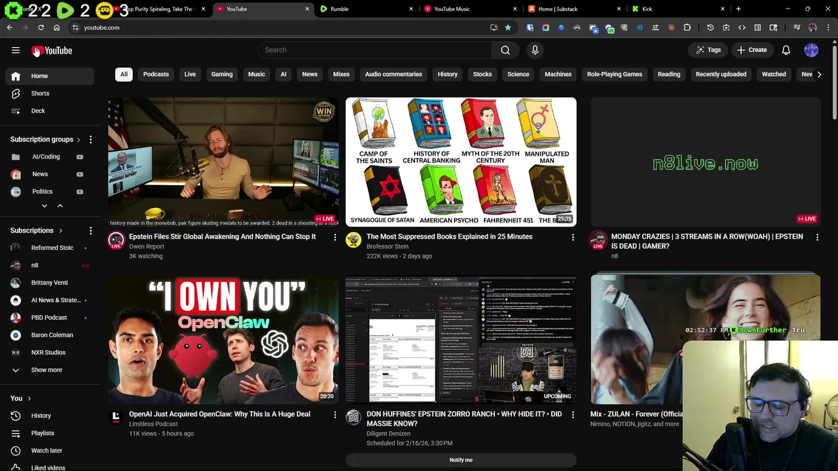Open DON HUFFINES video options menu

(x=573, y=415)
